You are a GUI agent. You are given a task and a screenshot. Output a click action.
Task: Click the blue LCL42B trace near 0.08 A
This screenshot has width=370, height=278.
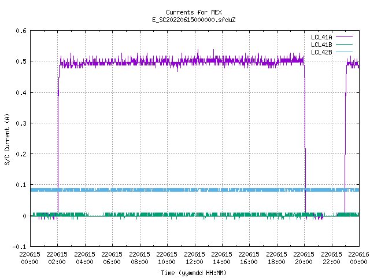click(195, 190)
